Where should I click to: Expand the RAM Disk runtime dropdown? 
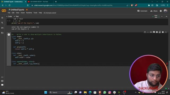pyautogui.click(x=162, y=16)
